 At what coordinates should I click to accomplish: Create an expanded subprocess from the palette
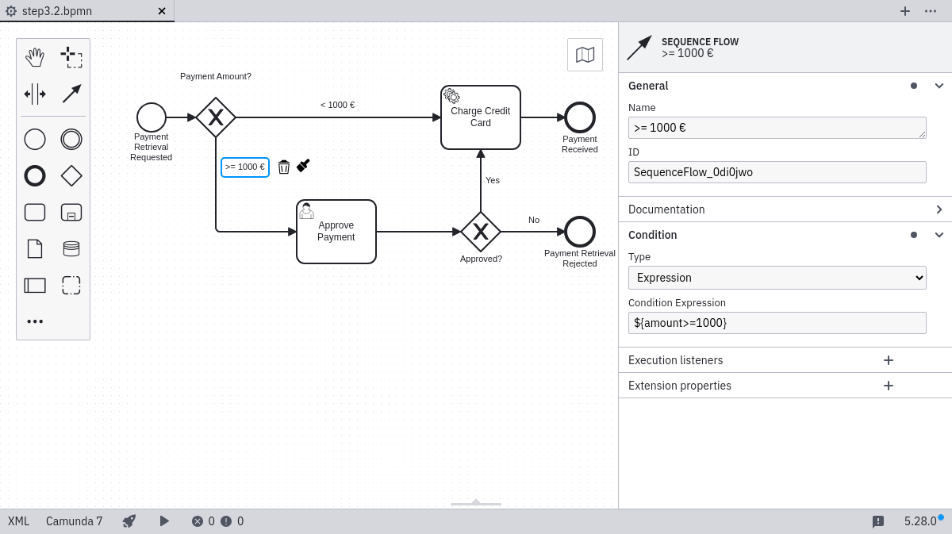click(71, 213)
